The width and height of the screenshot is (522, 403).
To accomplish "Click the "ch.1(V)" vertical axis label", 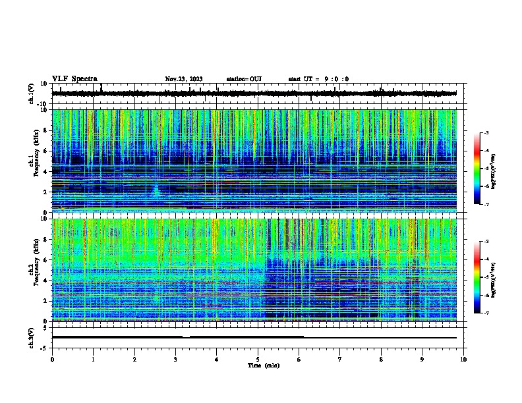I will coord(32,94).
